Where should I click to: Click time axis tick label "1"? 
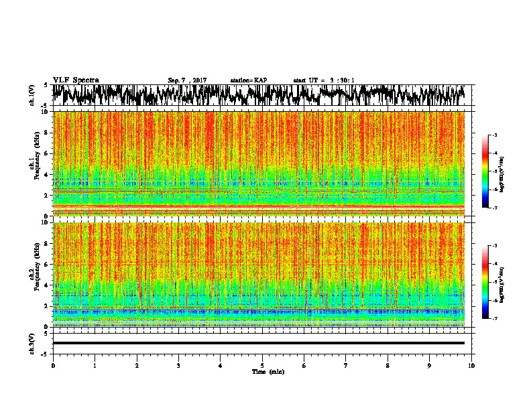coord(95,365)
